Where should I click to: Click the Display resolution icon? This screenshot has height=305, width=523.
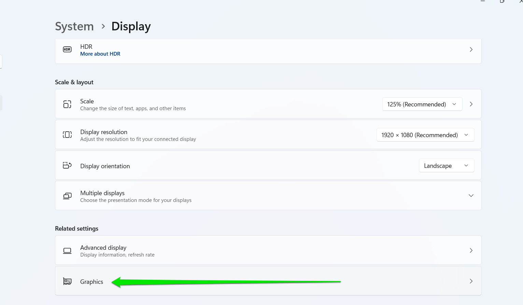tap(67, 134)
